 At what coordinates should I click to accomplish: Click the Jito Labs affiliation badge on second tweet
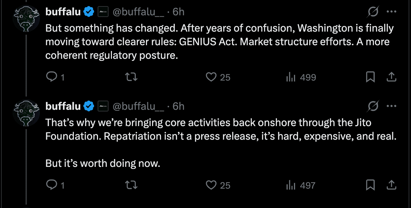coord(103,106)
